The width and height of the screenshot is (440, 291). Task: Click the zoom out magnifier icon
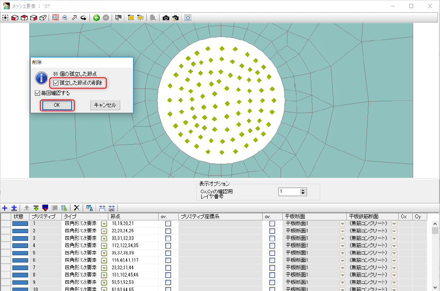tap(65, 18)
